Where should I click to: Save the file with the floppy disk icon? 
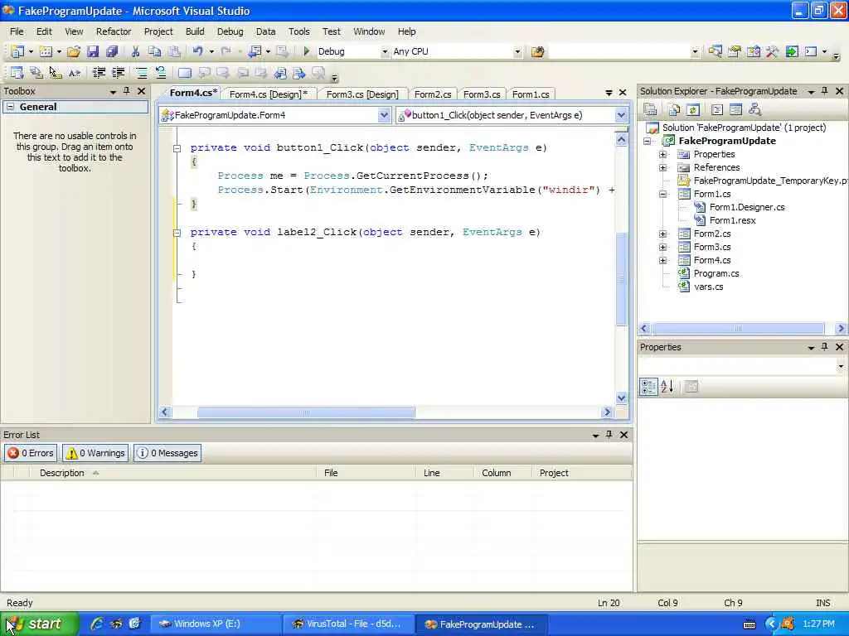93,52
